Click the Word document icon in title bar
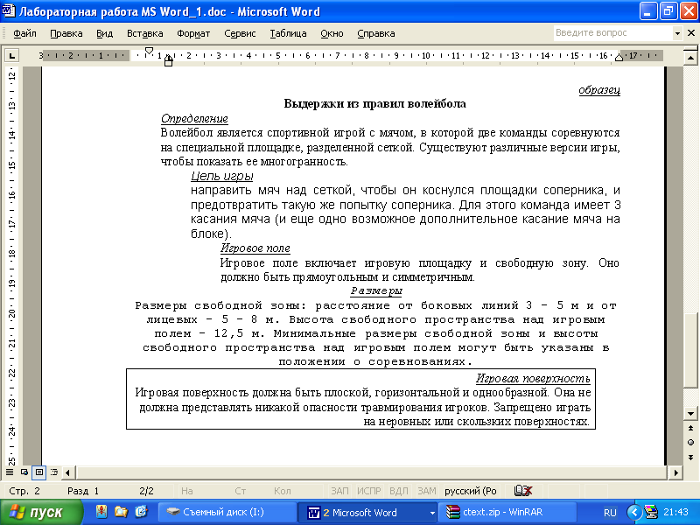The width and height of the screenshot is (700, 525). tap(9, 10)
